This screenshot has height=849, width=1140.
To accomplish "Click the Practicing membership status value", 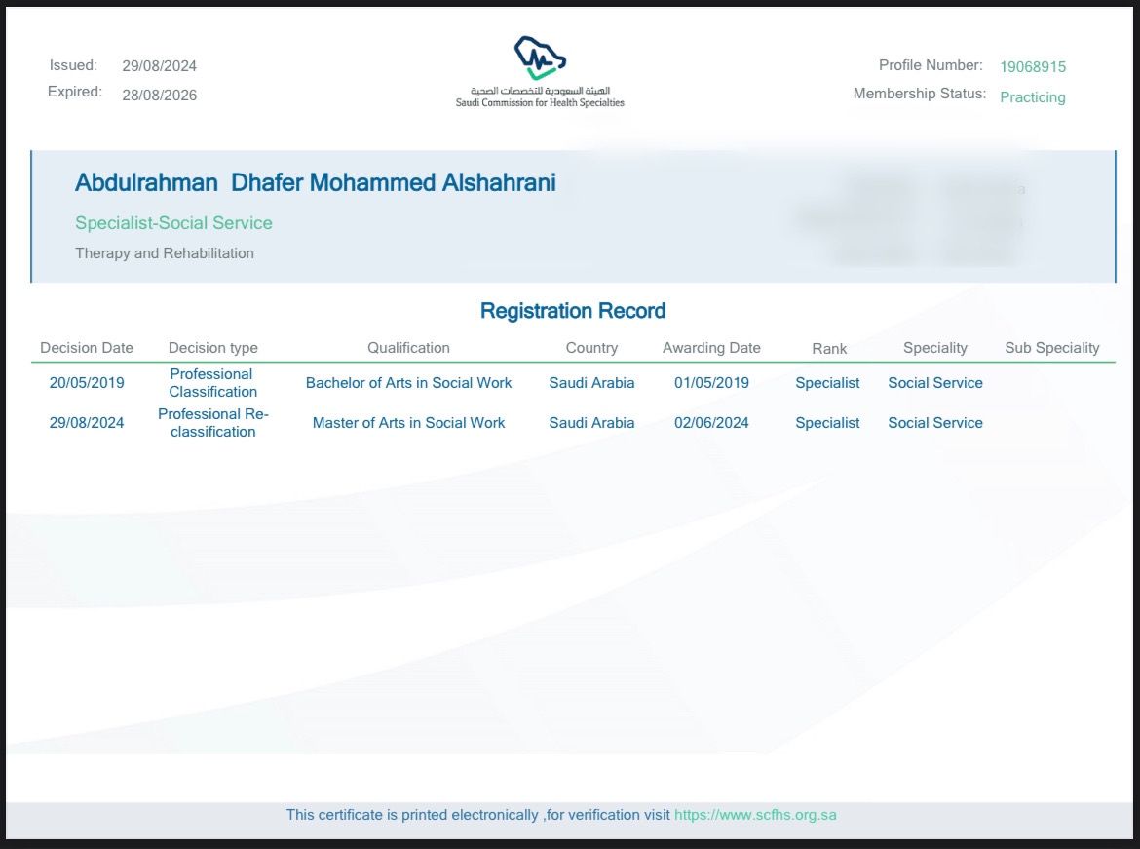I will pos(1033,97).
